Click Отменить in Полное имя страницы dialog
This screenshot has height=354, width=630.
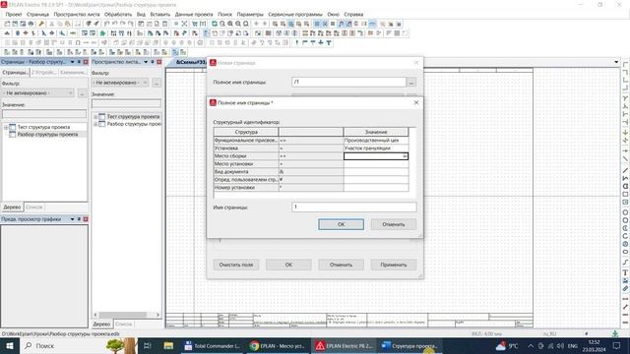pos(394,224)
